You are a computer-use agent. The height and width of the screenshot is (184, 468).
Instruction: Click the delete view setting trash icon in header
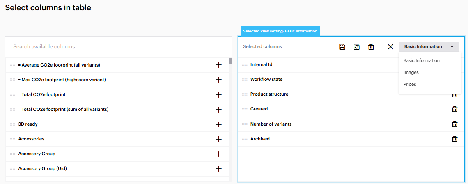(x=371, y=47)
